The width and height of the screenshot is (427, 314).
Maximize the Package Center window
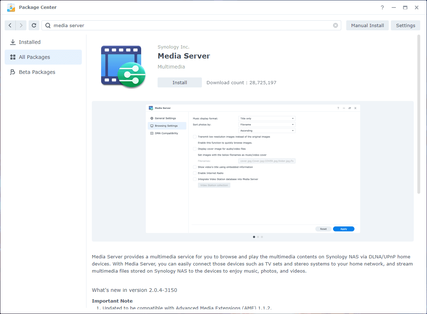coord(405,7)
